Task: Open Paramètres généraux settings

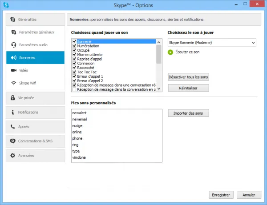Action: point(36,32)
